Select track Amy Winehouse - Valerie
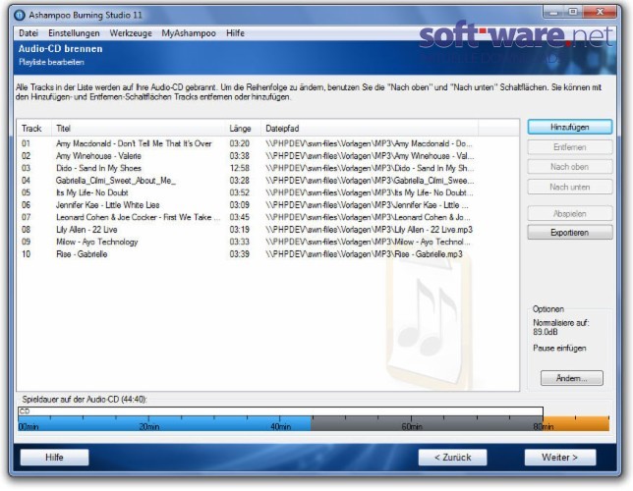This screenshot has height=491, width=633. 98,156
